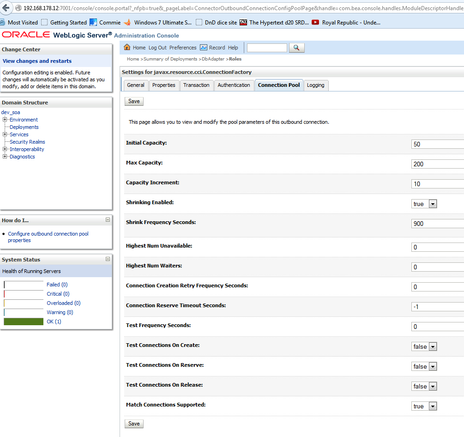Click the top Save button
Viewport: 464px width, 437px height.
point(134,101)
